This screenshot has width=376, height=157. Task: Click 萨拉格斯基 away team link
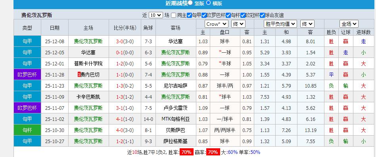pyautogui.click(x=176, y=142)
